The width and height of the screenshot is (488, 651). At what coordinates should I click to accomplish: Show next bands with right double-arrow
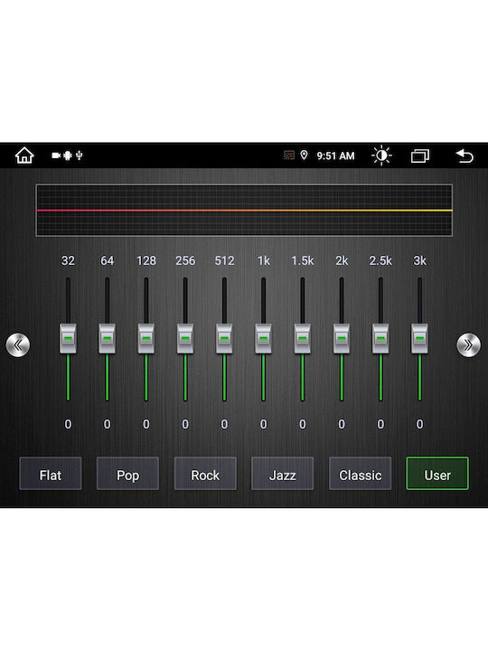point(468,344)
